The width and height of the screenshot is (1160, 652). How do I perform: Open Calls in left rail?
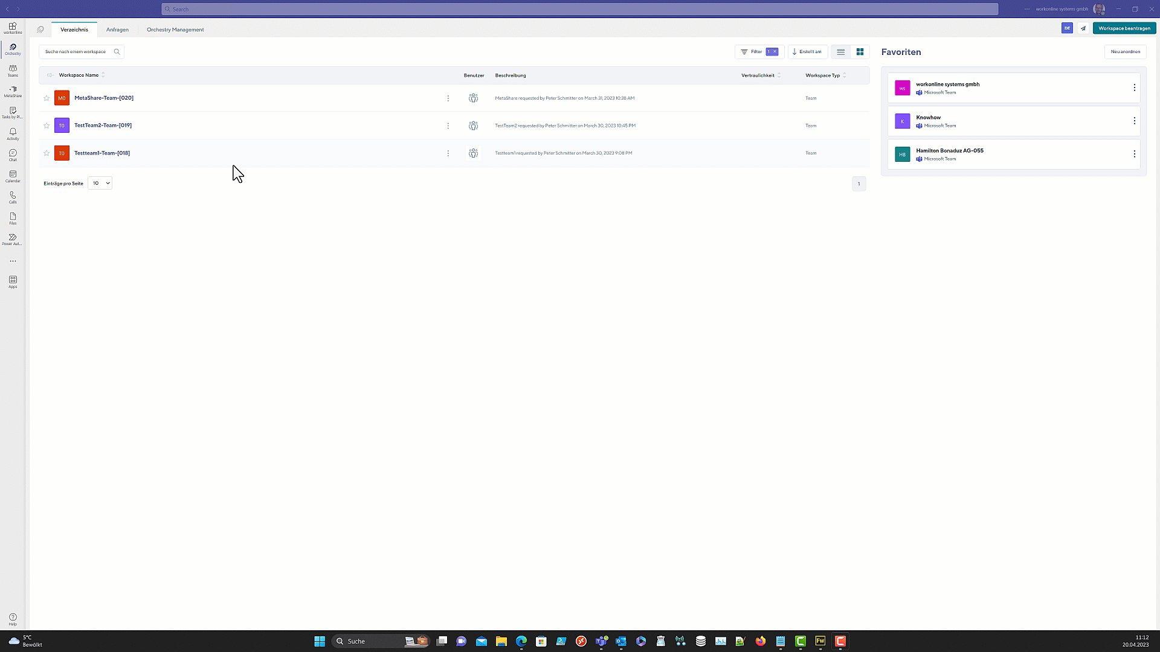(x=13, y=197)
